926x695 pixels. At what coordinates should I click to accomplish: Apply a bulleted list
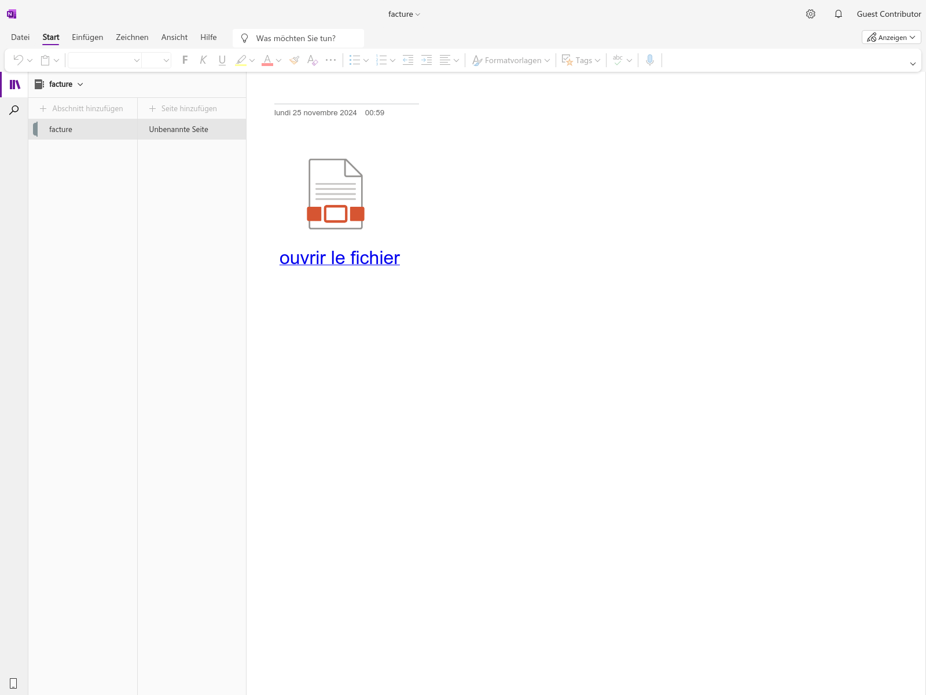(355, 60)
